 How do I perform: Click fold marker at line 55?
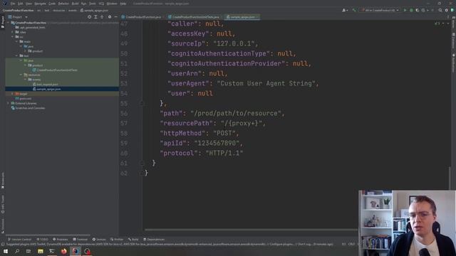tap(142, 103)
